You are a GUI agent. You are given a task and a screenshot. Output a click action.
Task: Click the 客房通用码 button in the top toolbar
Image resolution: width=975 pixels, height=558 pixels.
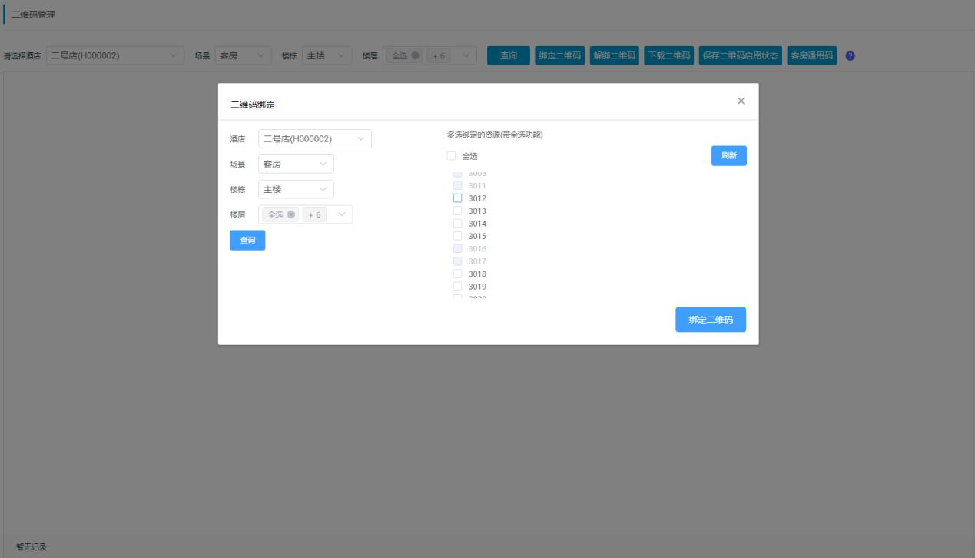[812, 56]
